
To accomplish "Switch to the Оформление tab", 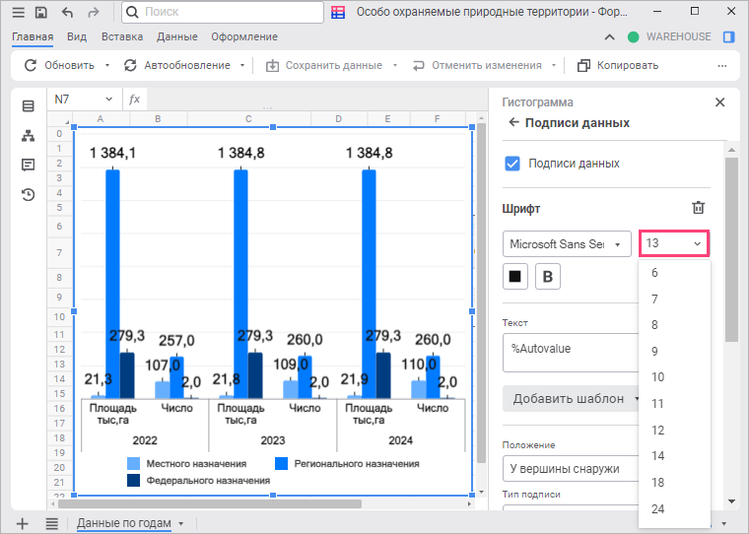I will pyautogui.click(x=244, y=36).
